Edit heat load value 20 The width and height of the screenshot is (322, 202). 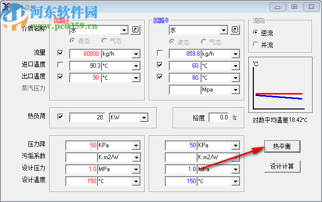pyautogui.click(x=87, y=117)
